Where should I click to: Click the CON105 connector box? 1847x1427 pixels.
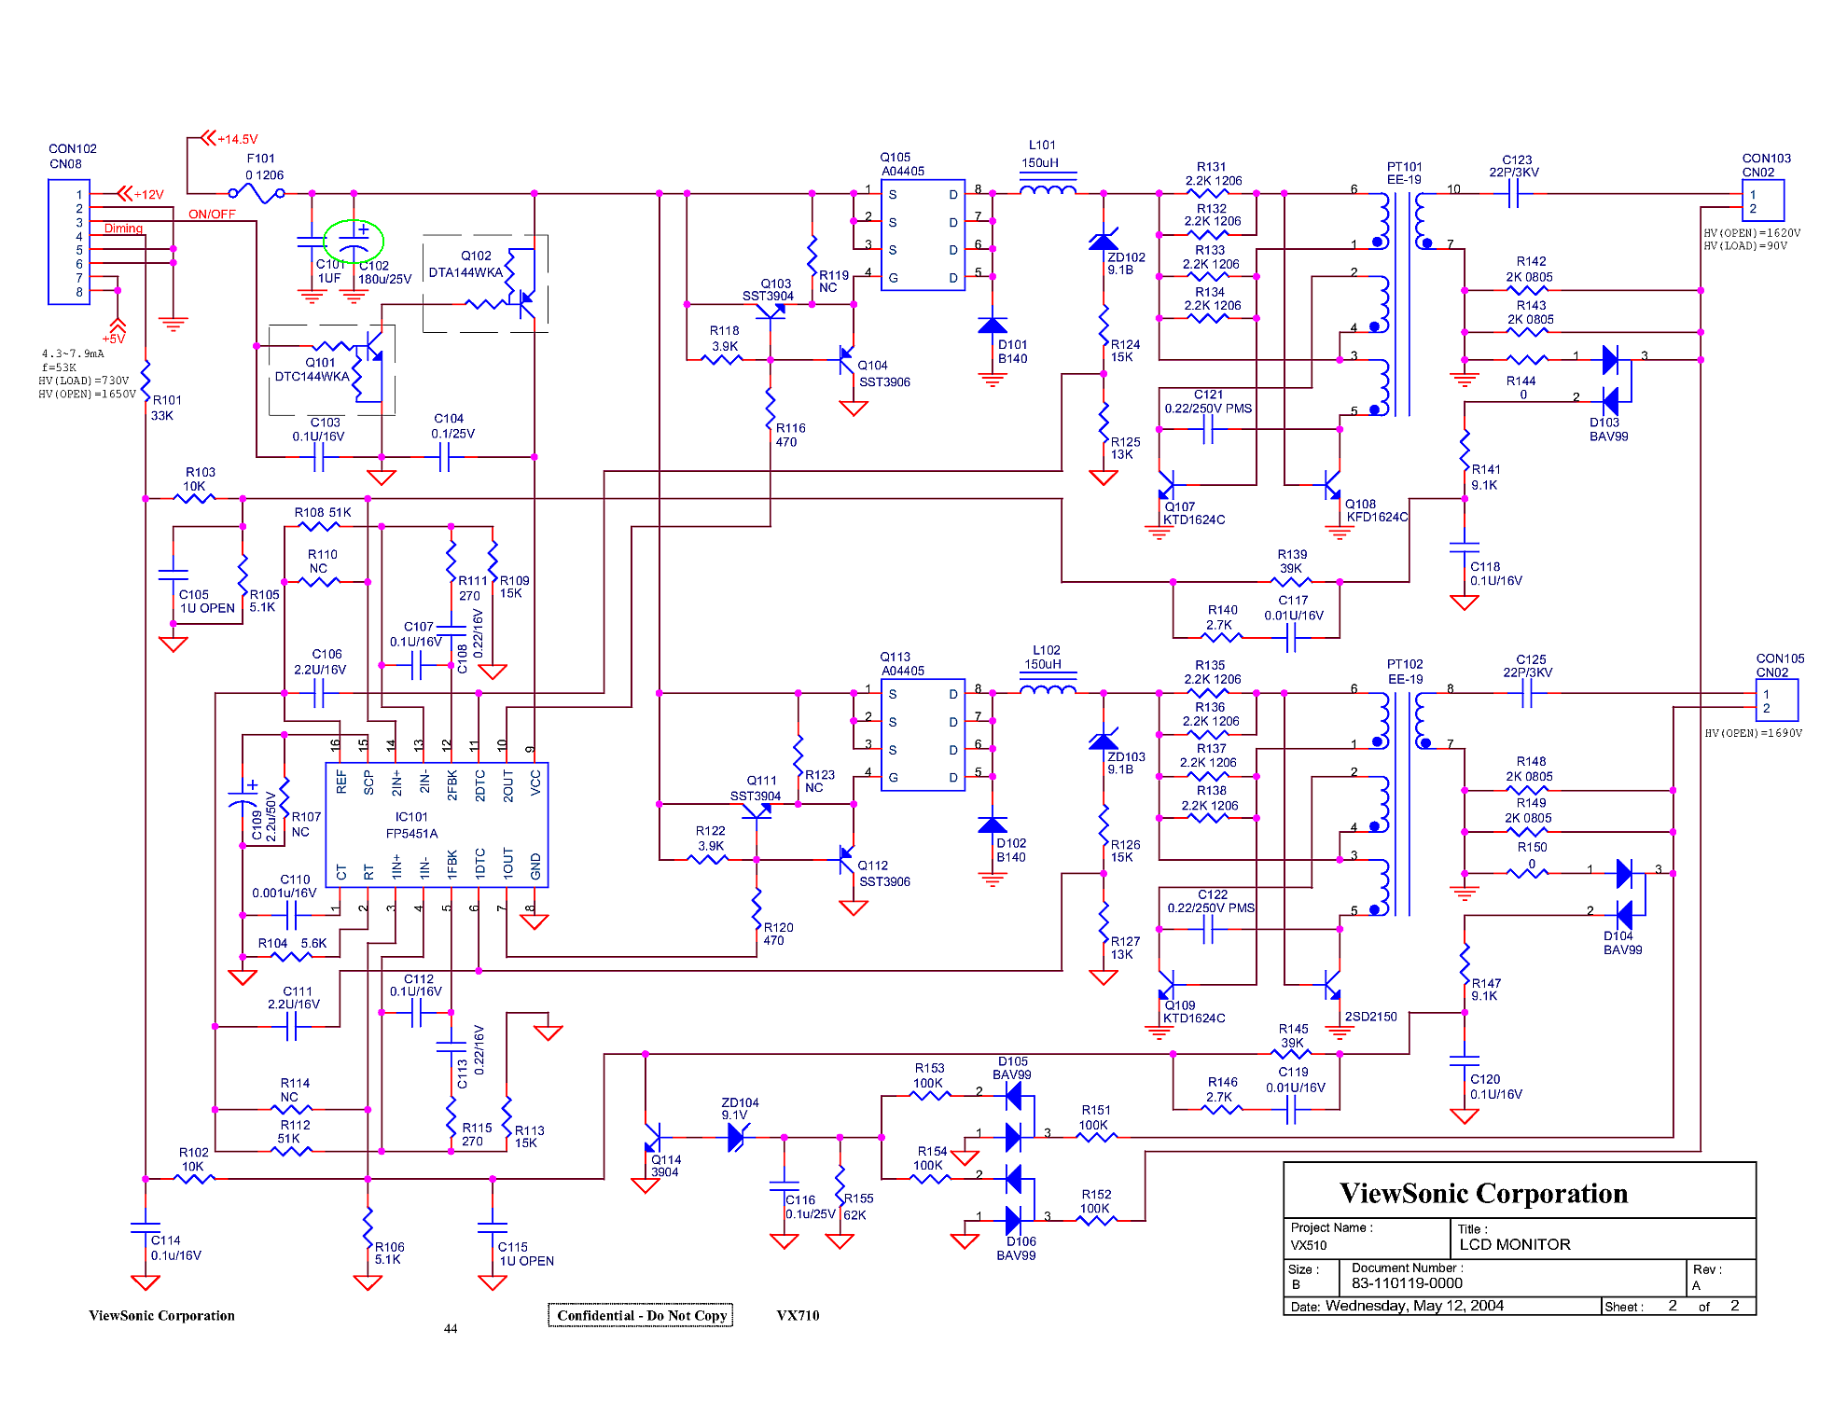pos(1777,700)
